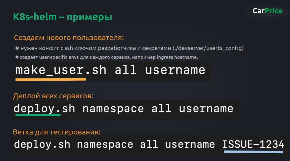This screenshot has width=290, height=161.
Task: Open the Деплой всех сервисов section
Action: [53, 96]
